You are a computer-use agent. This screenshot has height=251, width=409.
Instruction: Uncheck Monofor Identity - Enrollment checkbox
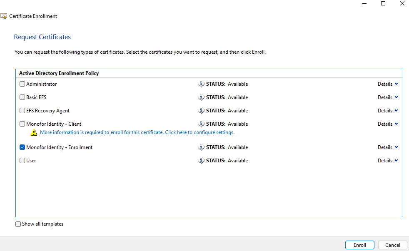[x=22, y=147]
